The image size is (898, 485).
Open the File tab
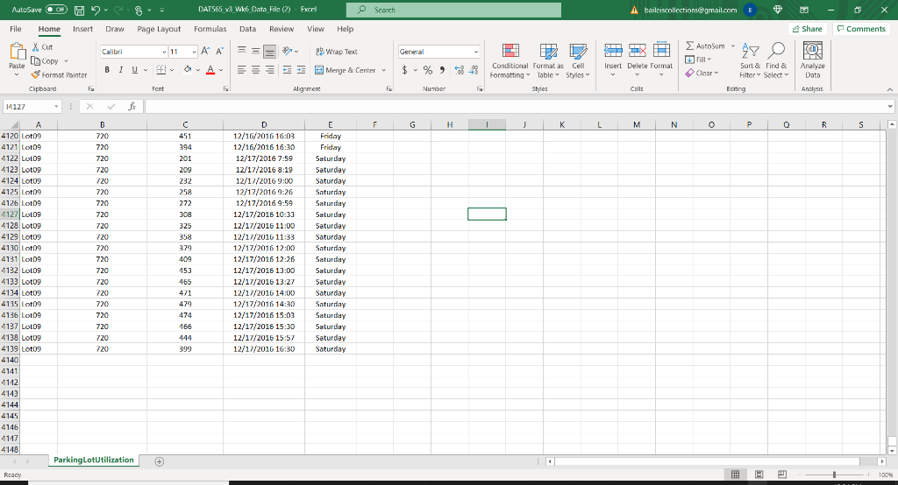click(x=16, y=29)
